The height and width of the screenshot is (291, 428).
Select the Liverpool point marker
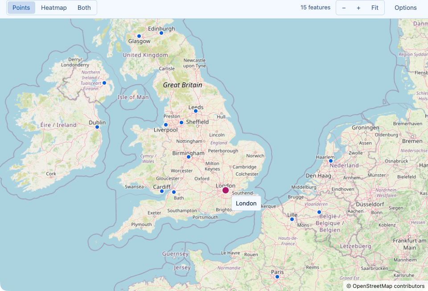click(166, 125)
